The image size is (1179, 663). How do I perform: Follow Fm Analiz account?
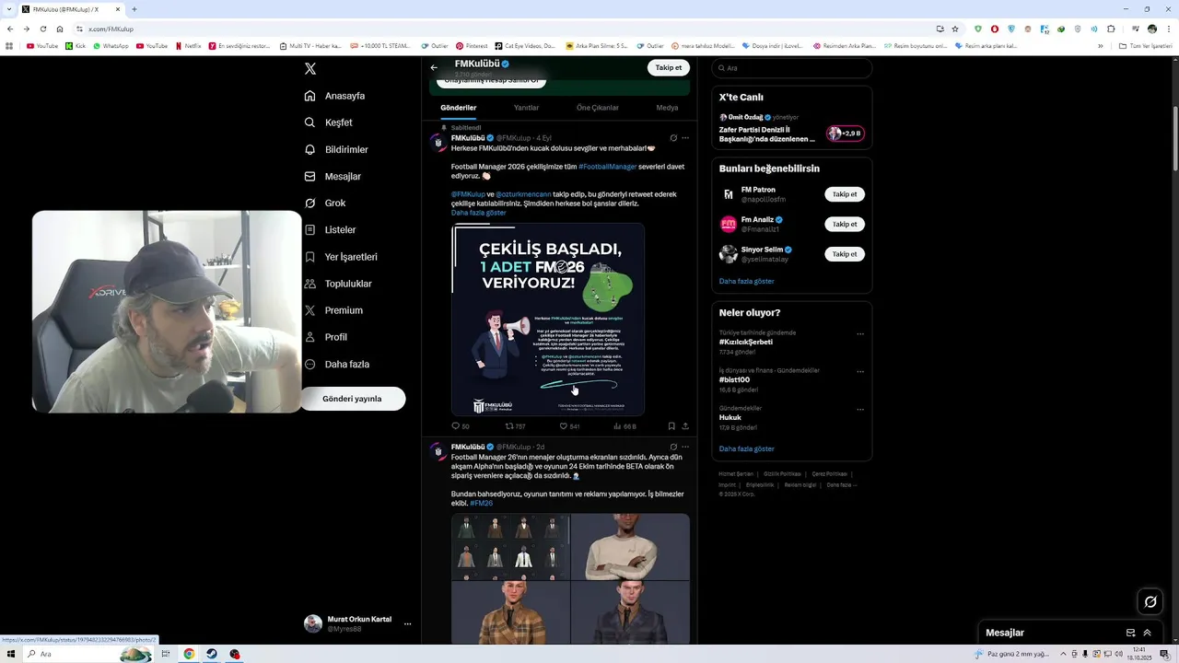845,224
